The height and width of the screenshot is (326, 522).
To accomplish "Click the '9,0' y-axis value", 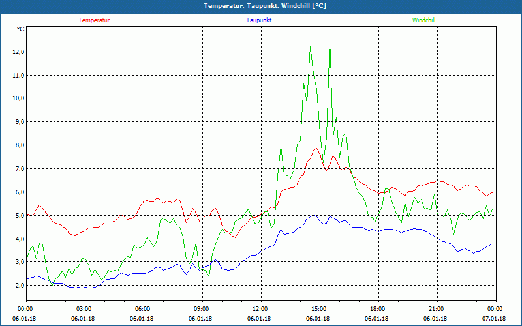I will (20, 122).
